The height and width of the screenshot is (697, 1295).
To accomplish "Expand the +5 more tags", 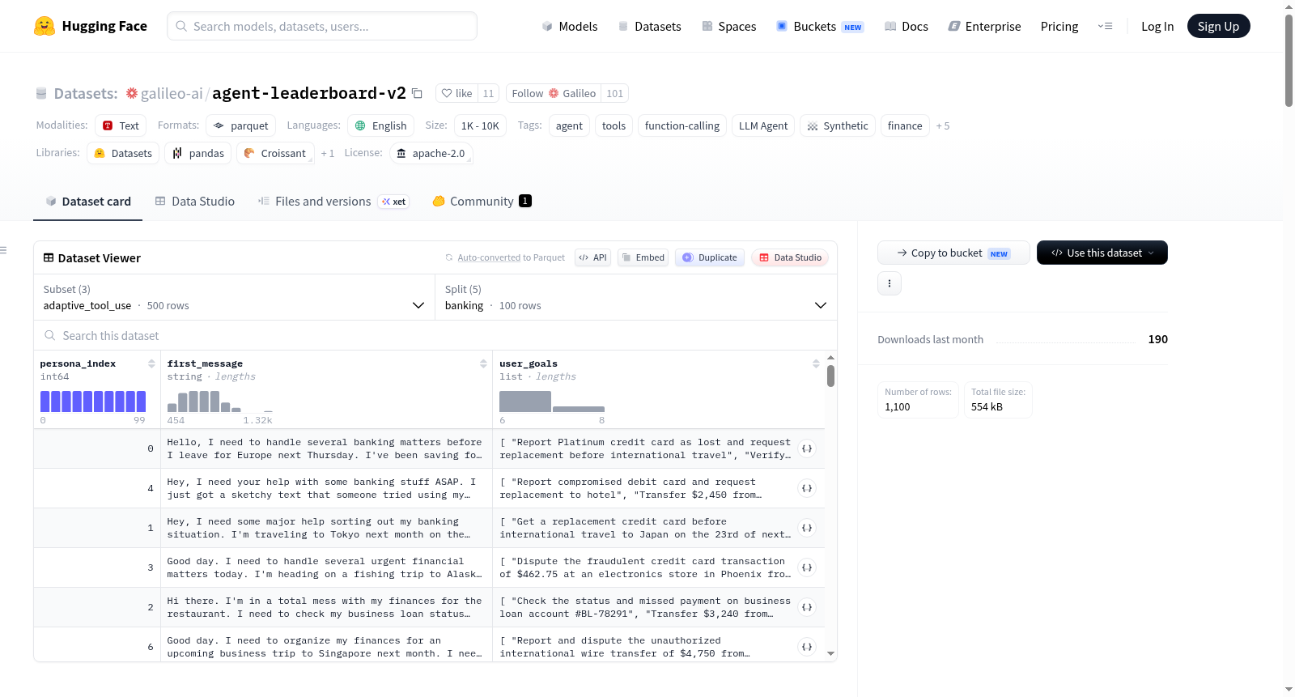I will (x=943, y=125).
